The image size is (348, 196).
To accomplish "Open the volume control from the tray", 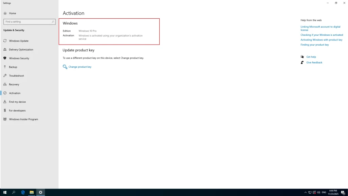I will click(319, 192).
